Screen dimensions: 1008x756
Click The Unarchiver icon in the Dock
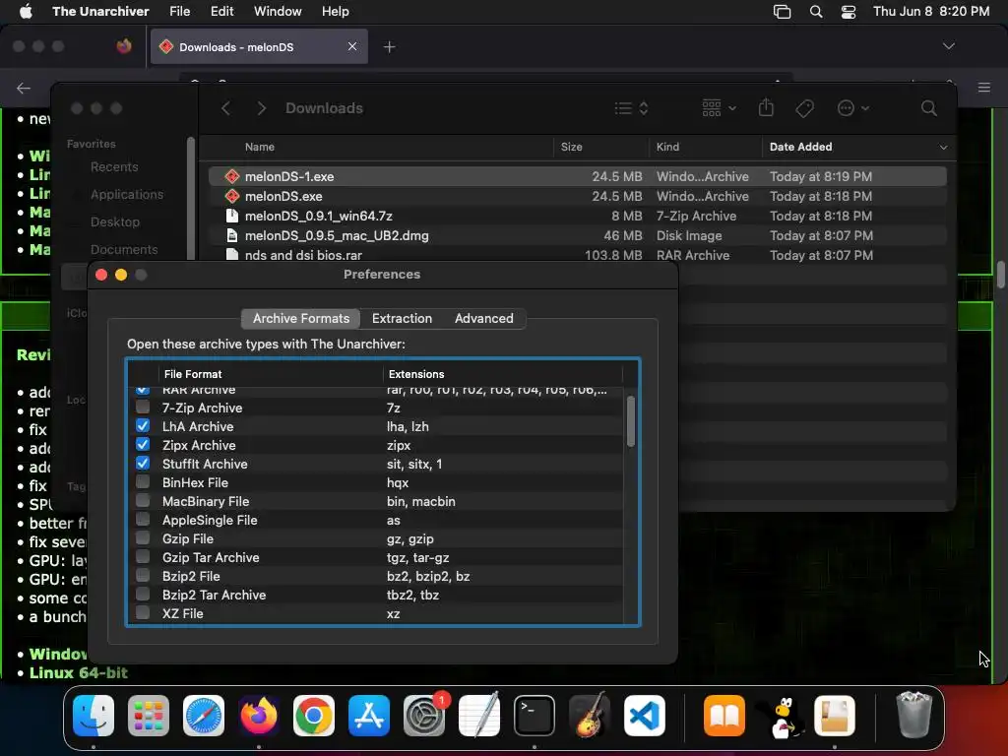click(x=835, y=716)
